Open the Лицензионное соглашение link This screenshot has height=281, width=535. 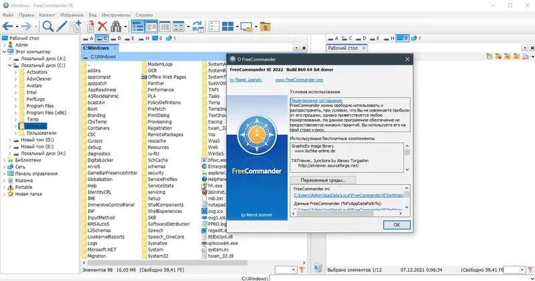pyautogui.click(x=316, y=101)
